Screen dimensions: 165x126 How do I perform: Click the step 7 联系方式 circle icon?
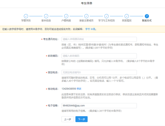(147, 16)
